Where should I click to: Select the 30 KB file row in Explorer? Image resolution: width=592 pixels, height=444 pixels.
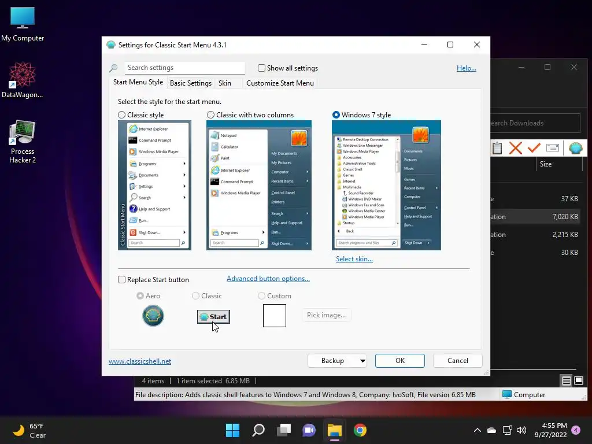[536, 253]
